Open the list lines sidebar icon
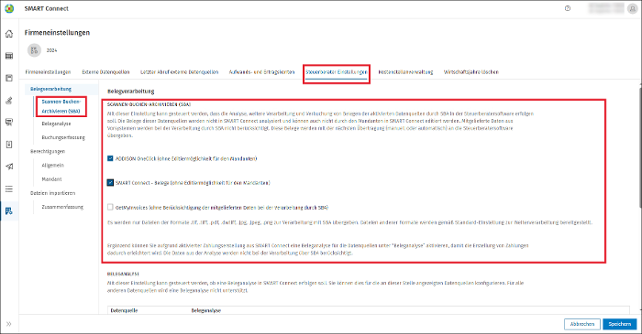642x334 pixels. (9, 189)
